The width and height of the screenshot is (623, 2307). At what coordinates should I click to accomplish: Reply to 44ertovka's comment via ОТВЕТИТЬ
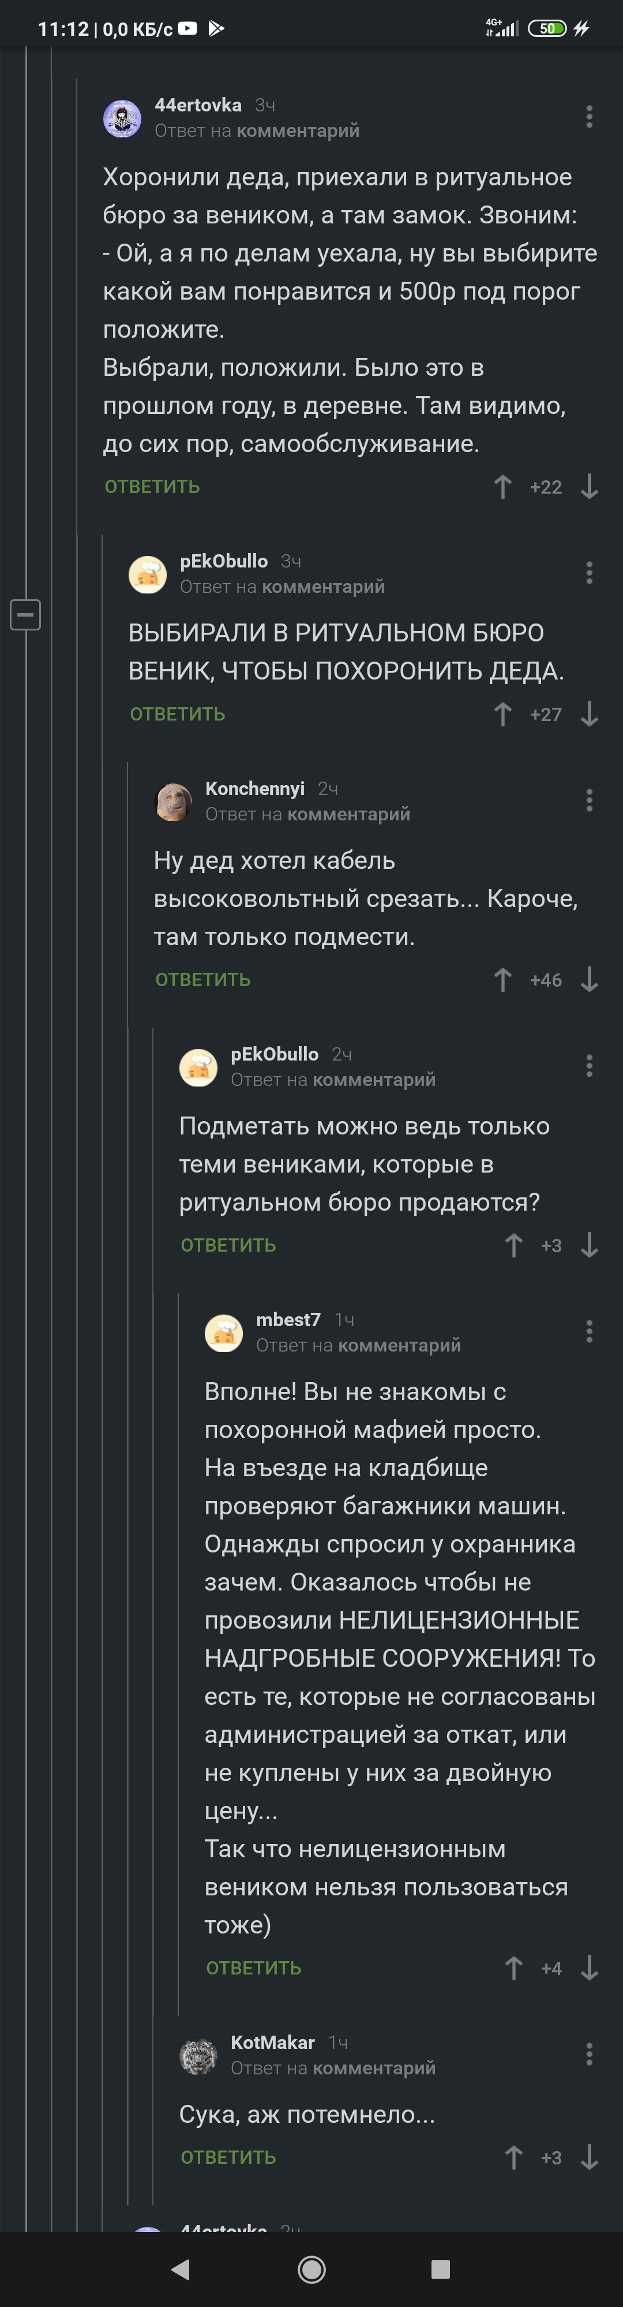click(x=152, y=486)
